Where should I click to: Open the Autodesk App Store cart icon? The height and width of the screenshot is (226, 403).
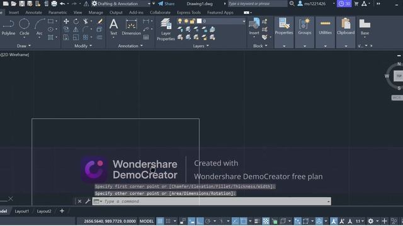click(356, 4)
